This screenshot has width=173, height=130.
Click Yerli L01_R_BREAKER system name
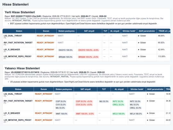12,49
